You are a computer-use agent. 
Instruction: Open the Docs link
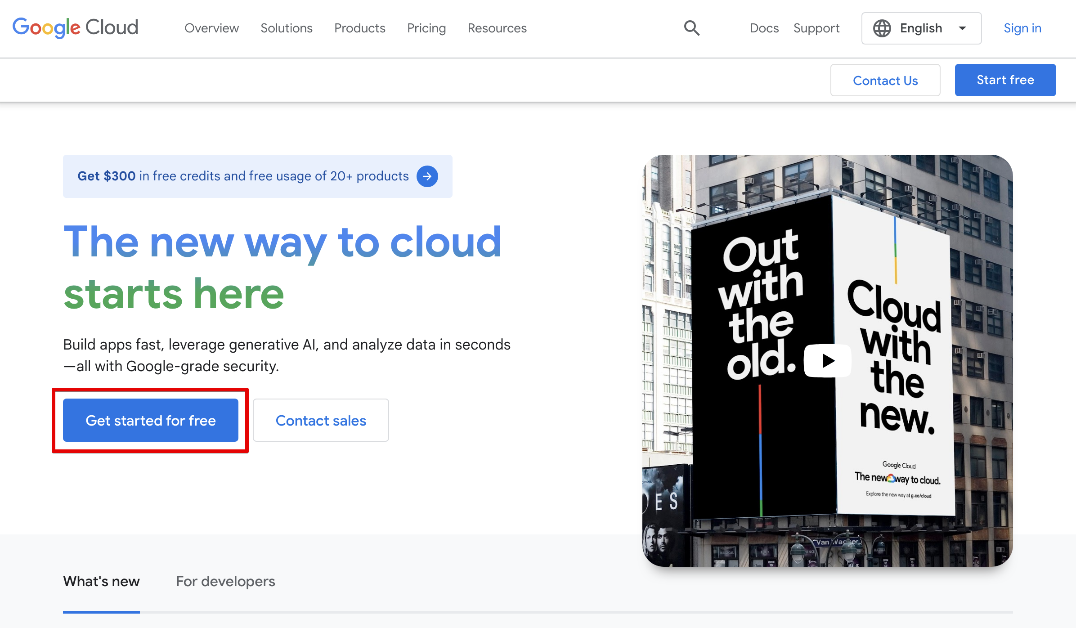click(x=764, y=28)
